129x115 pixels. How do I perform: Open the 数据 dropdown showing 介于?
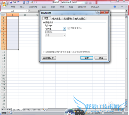[55, 36]
